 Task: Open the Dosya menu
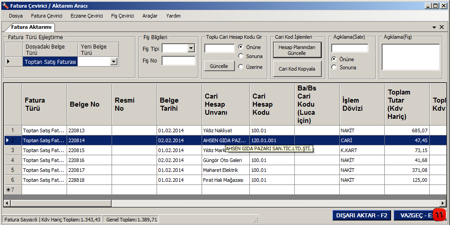click(16, 16)
